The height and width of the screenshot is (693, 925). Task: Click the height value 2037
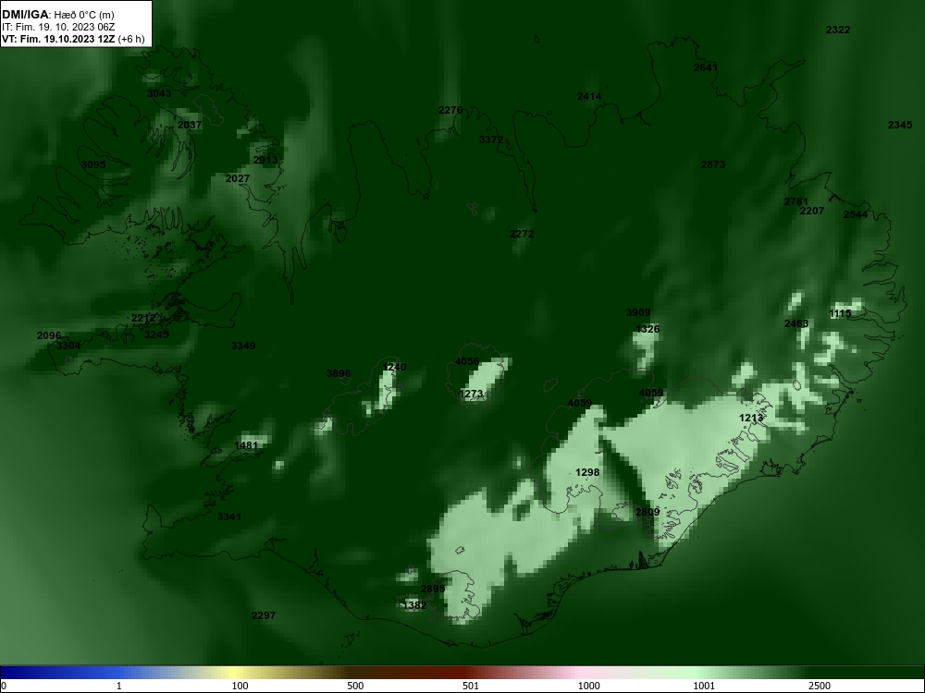click(190, 125)
